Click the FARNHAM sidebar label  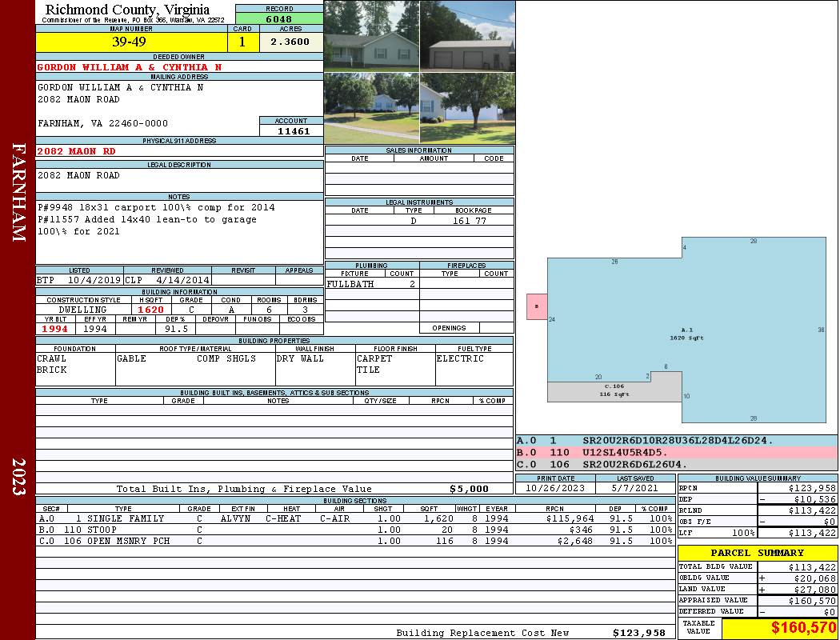(18, 192)
